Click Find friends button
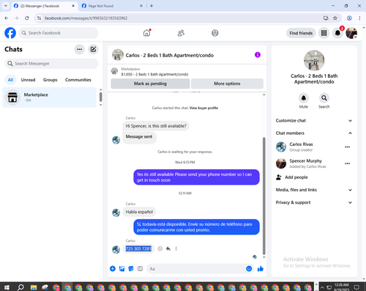Viewport: 366px width, 291px height. [301, 33]
